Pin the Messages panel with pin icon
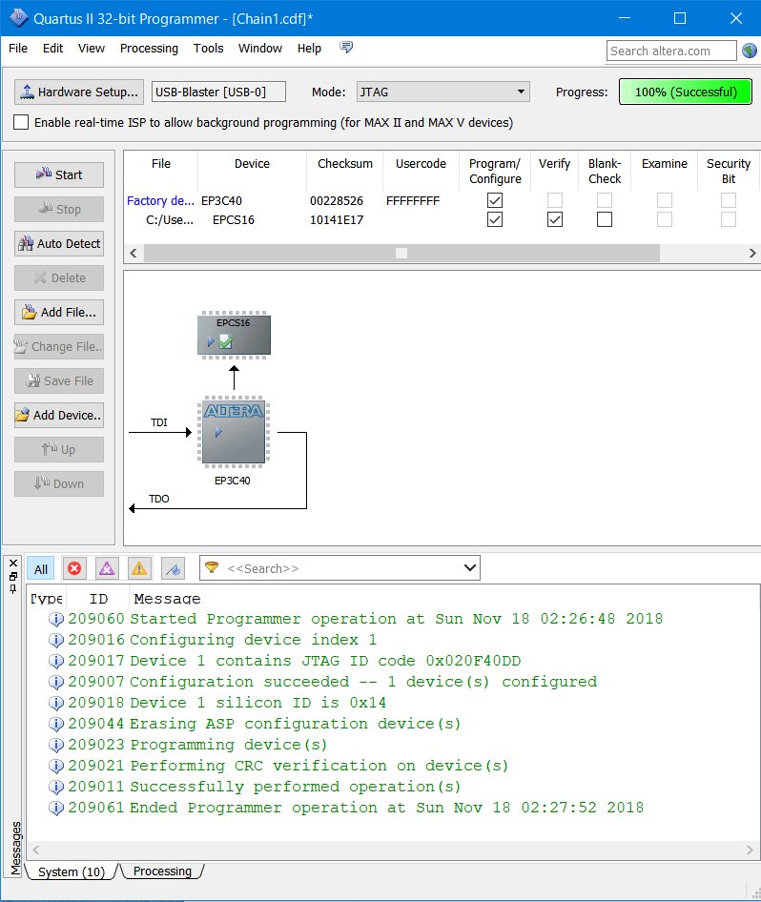The width and height of the screenshot is (761, 902). [13, 588]
